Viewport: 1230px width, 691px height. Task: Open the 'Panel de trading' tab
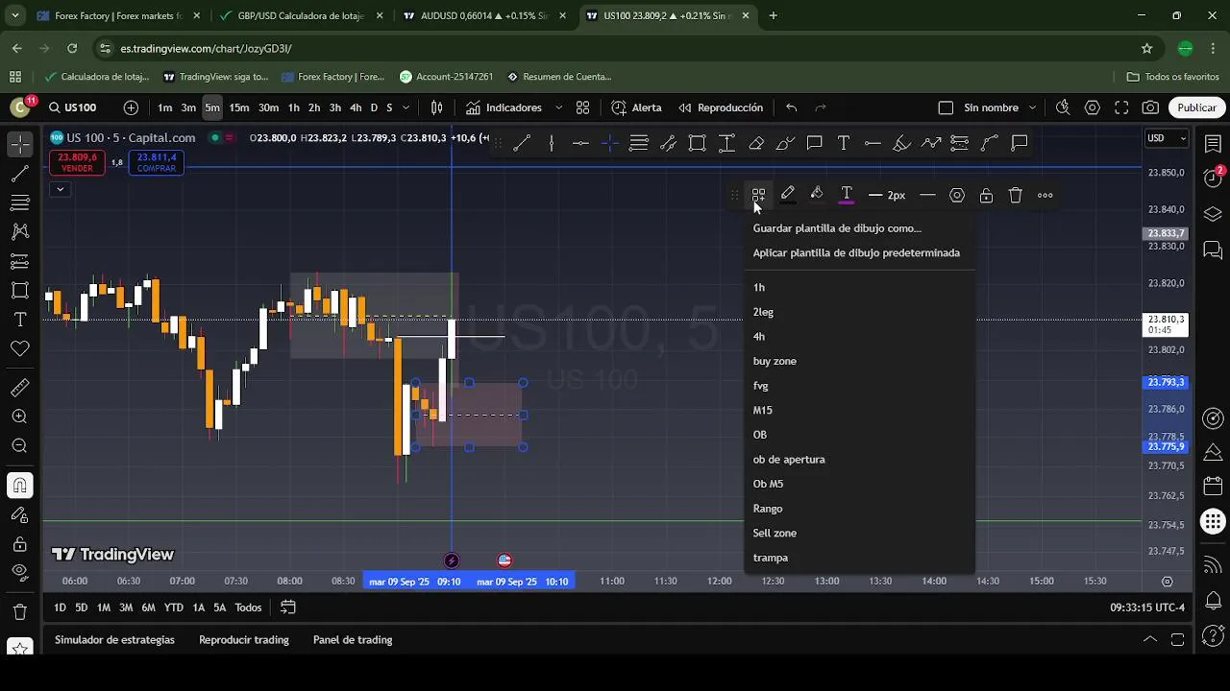point(353,640)
